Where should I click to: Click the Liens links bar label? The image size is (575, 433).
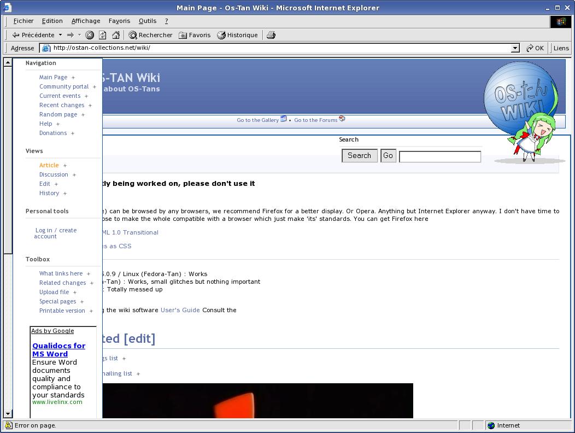tap(561, 48)
